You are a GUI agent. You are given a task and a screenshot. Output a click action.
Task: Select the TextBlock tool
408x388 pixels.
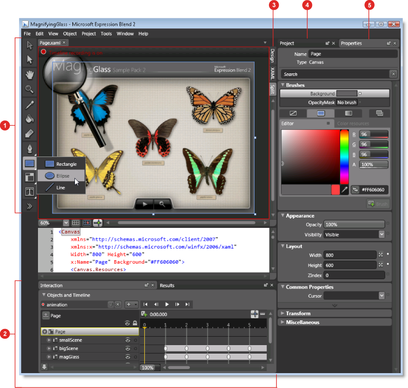pos(29,192)
